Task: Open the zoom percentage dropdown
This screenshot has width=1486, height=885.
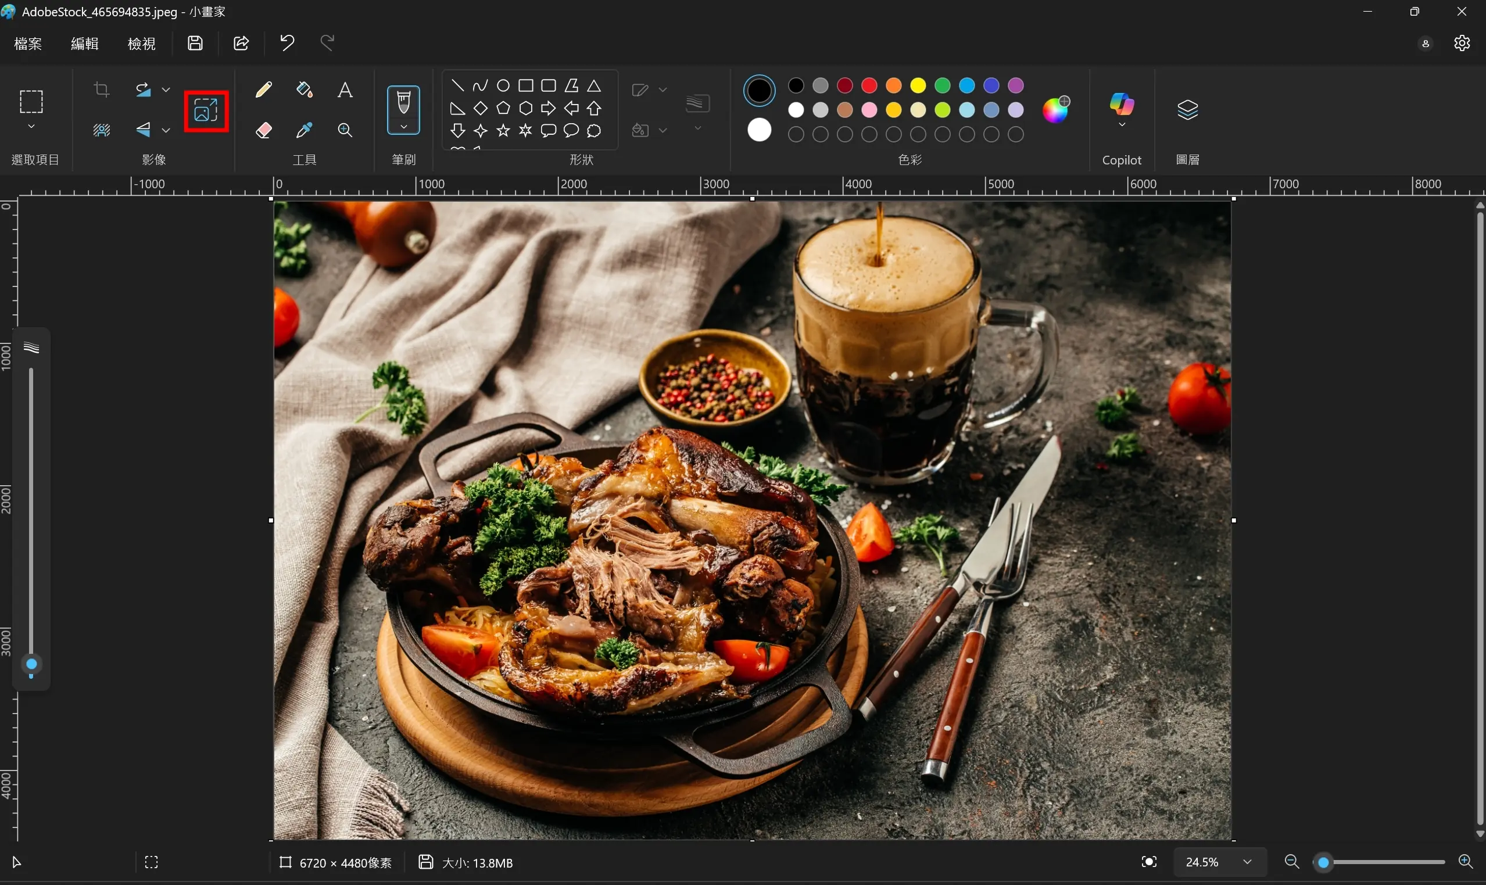Action: pyautogui.click(x=1247, y=862)
